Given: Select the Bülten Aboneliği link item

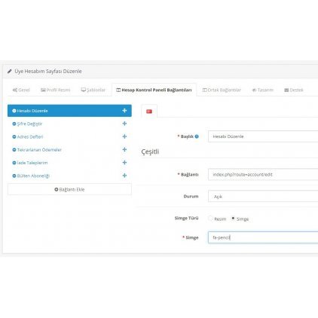Looking at the screenshot, I should (x=69, y=176).
